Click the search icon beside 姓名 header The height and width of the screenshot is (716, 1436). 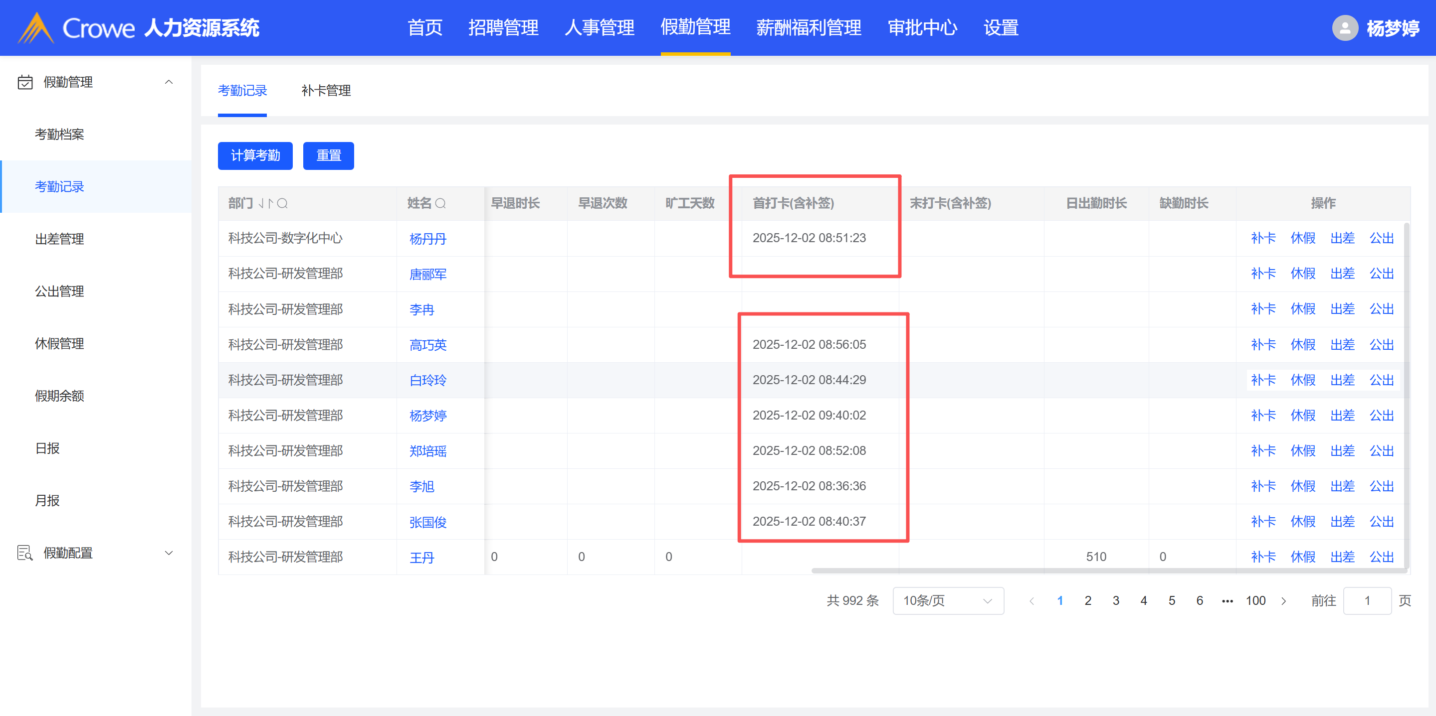[440, 203]
